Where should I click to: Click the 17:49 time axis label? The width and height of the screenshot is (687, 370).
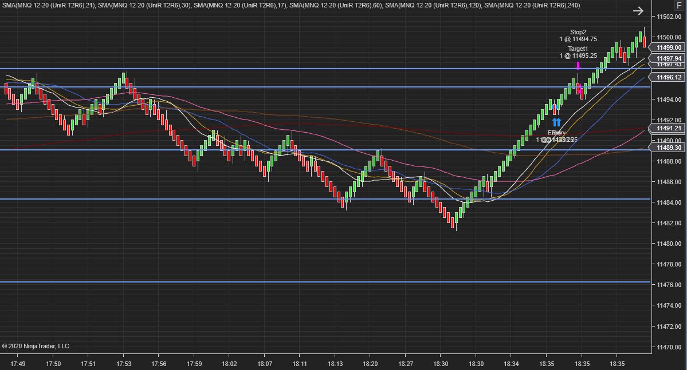pyautogui.click(x=18, y=364)
